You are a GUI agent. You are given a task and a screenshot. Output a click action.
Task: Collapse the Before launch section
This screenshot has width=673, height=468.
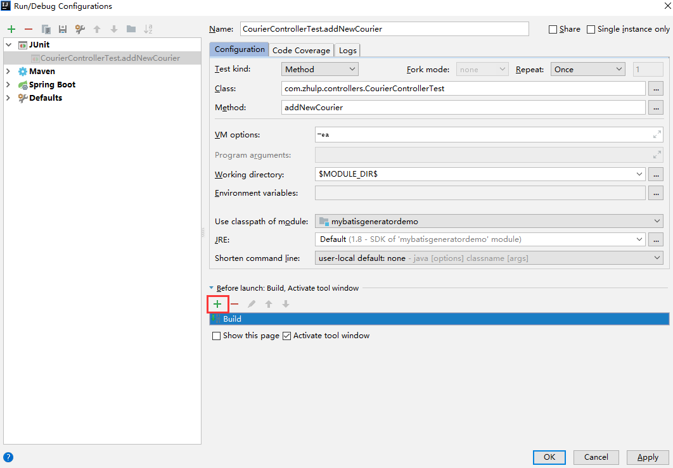click(211, 288)
